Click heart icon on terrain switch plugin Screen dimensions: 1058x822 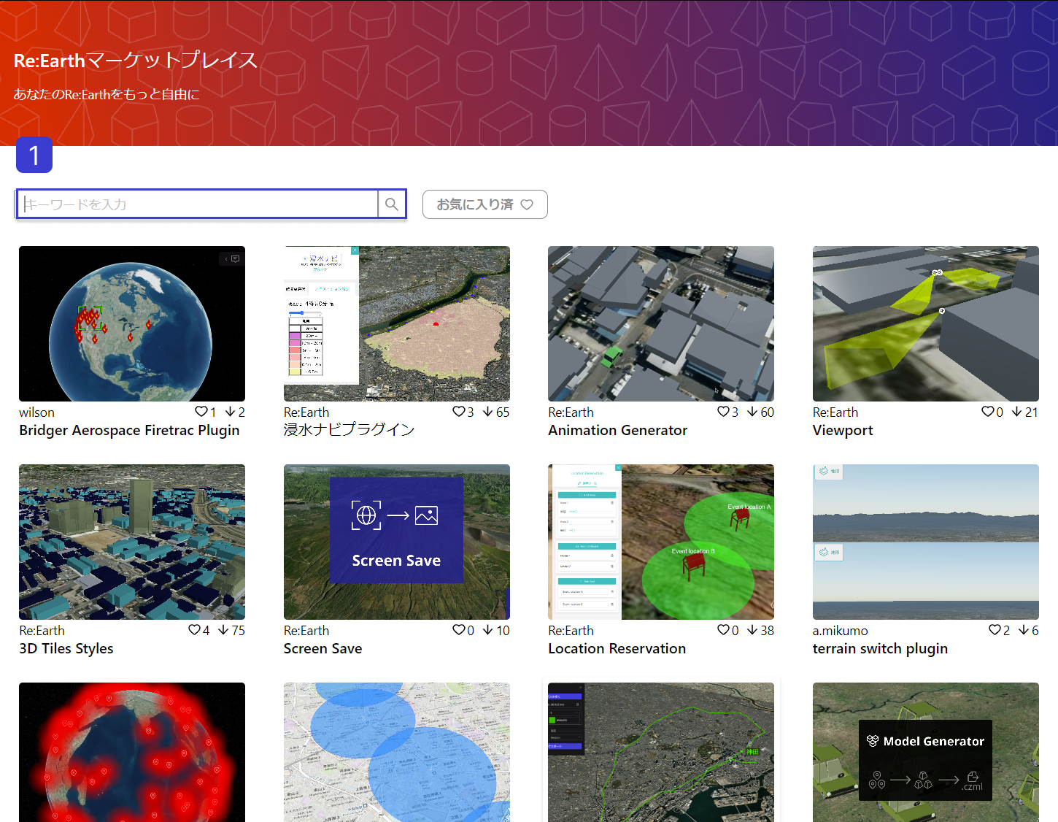click(x=995, y=630)
